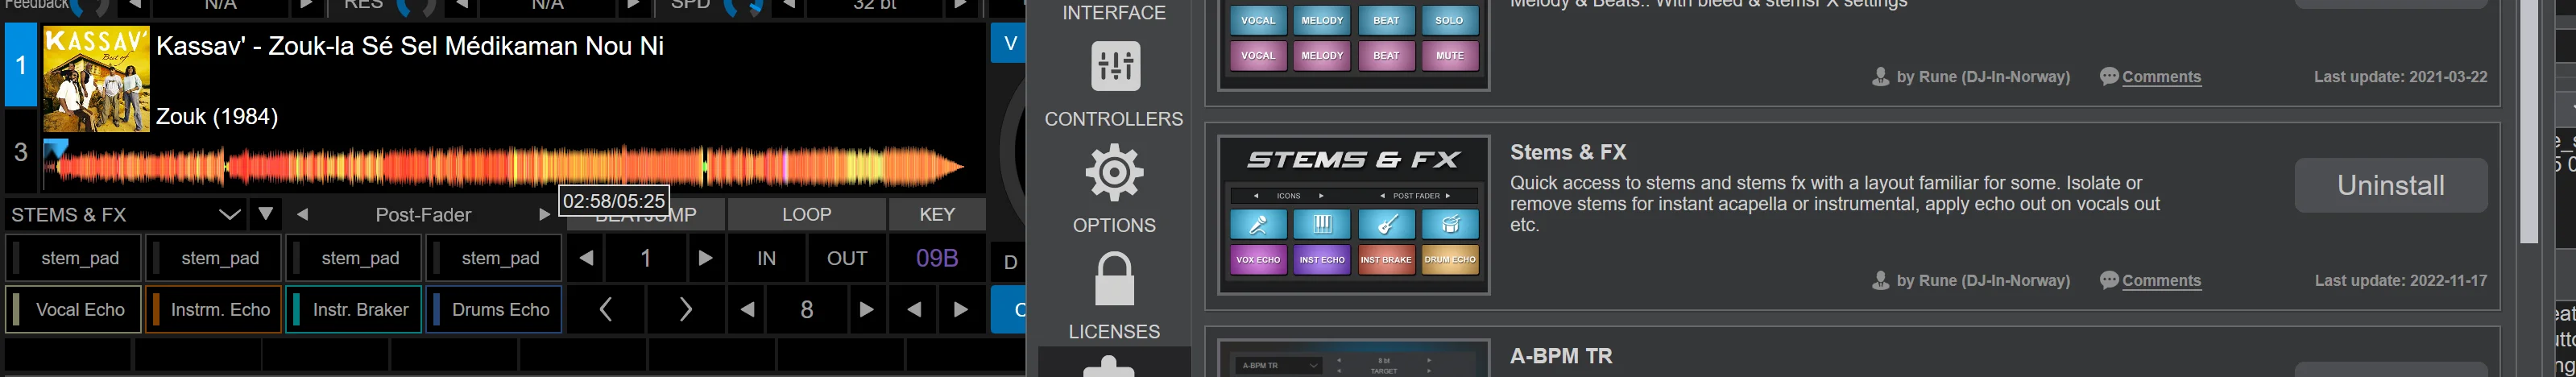Select the INTERFACE settings section
This screenshot has width=2576, height=377.
pyautogui.click(x=1114, y=12)
